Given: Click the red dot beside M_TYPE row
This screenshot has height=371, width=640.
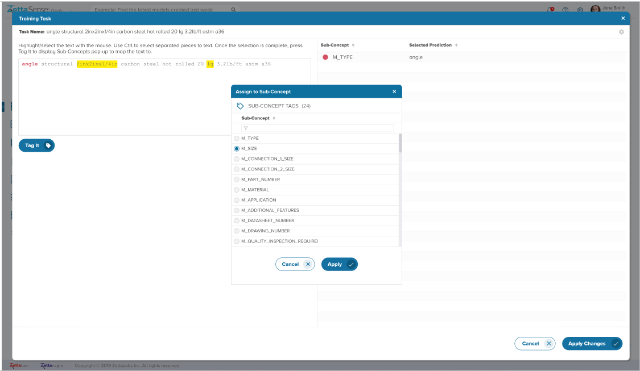Looking at the screenshot, I should [325, 57].
